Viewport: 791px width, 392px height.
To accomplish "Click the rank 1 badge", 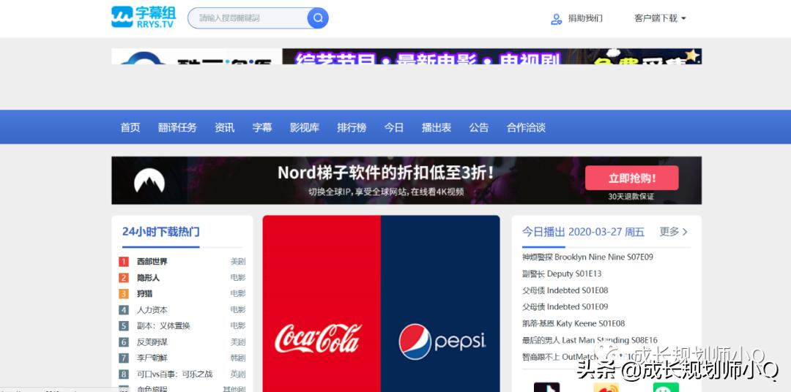I will 124,262.
